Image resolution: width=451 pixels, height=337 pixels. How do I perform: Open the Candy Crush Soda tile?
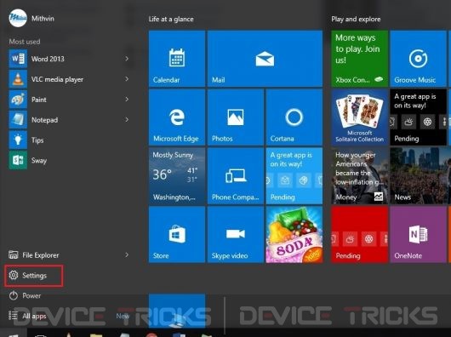click(x=294, y=234)
